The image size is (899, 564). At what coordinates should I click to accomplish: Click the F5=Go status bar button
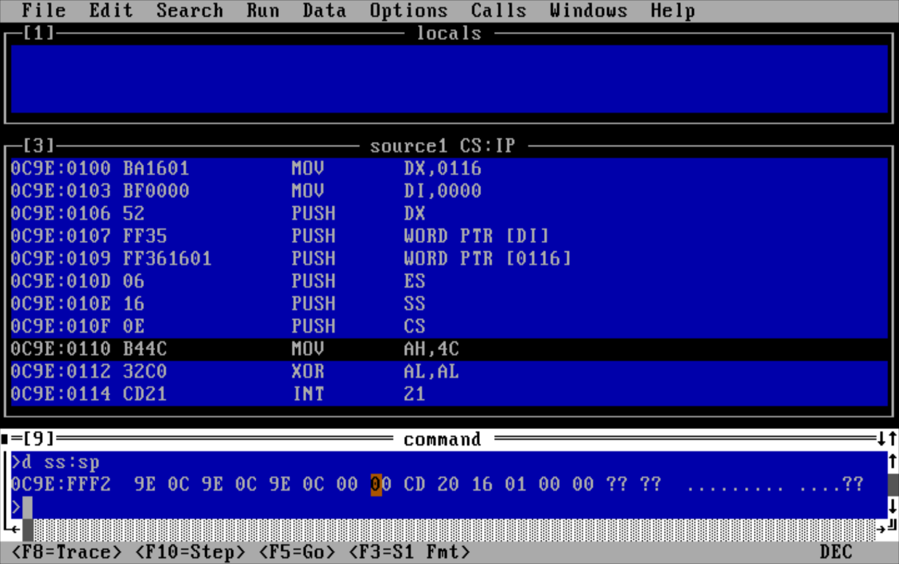297,552
